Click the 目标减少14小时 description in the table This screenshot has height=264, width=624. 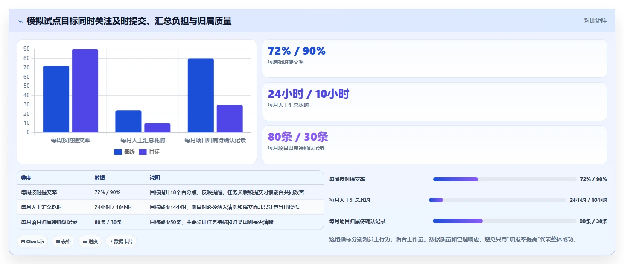(x=225, y=207)
